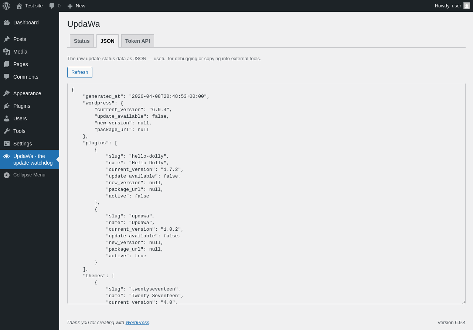
Task: Click the Dashboard gauge icon
Action: point(7,23)
